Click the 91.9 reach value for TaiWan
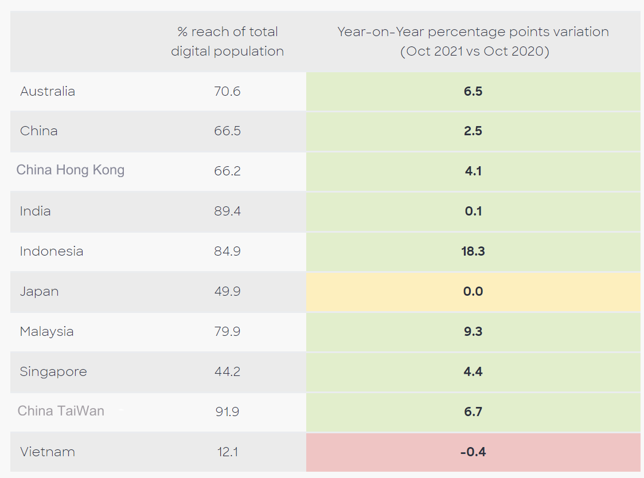Image resolution: width=644 pixels, height=478 pixels. click(x=228, y=412)
